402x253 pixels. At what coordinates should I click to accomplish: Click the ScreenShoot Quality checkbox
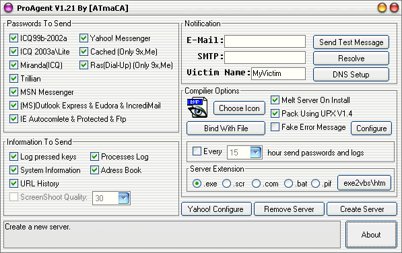point(13,197)
